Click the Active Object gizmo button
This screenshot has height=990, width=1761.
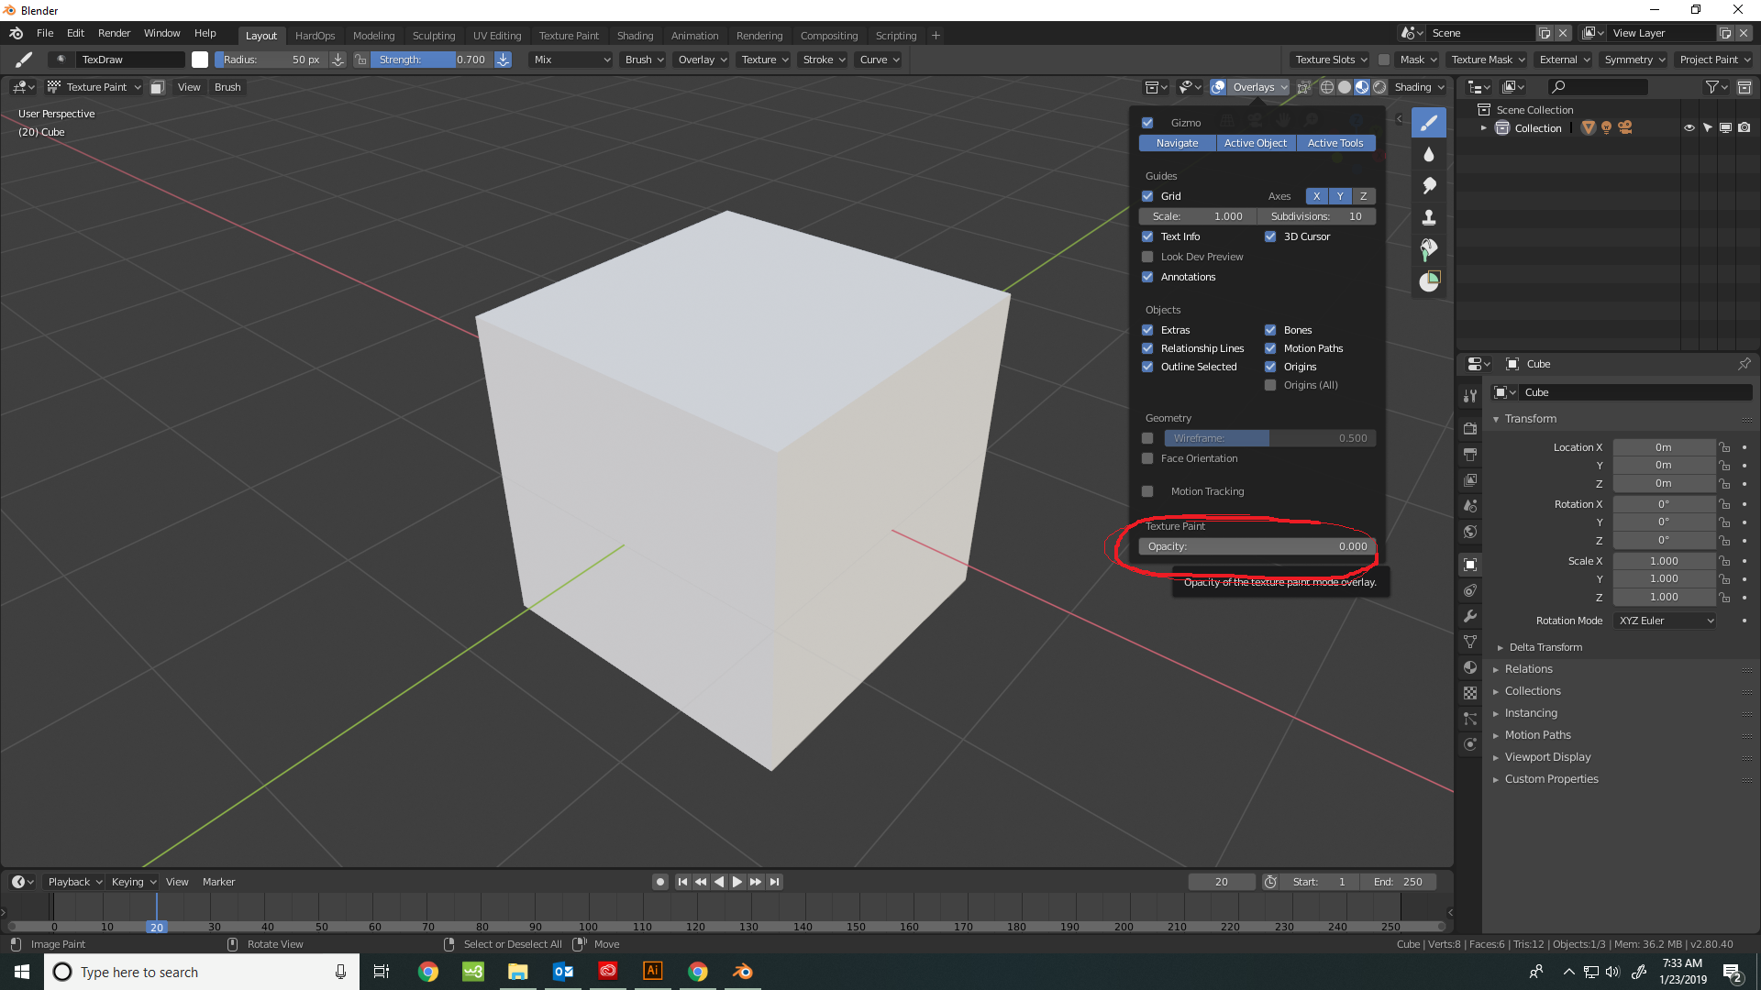[x=1256, y=143]
